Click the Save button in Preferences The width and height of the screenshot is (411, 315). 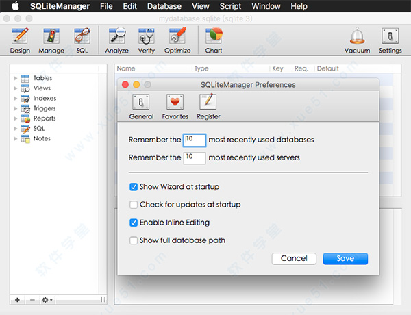(345, 259)
